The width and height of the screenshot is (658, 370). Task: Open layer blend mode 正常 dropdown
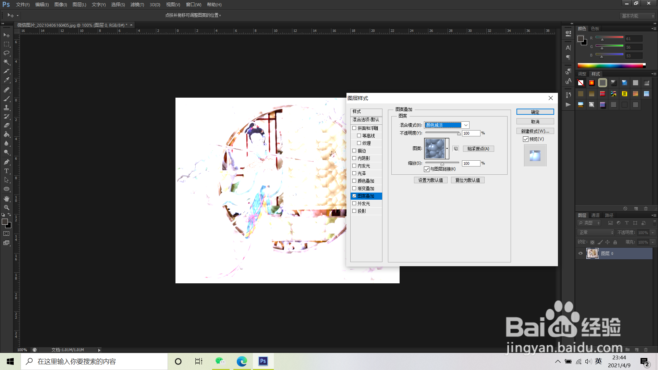[x=596, y=233]
